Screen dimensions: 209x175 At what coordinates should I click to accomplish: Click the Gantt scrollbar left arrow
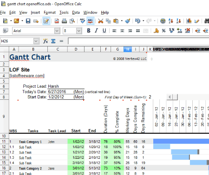170,97
